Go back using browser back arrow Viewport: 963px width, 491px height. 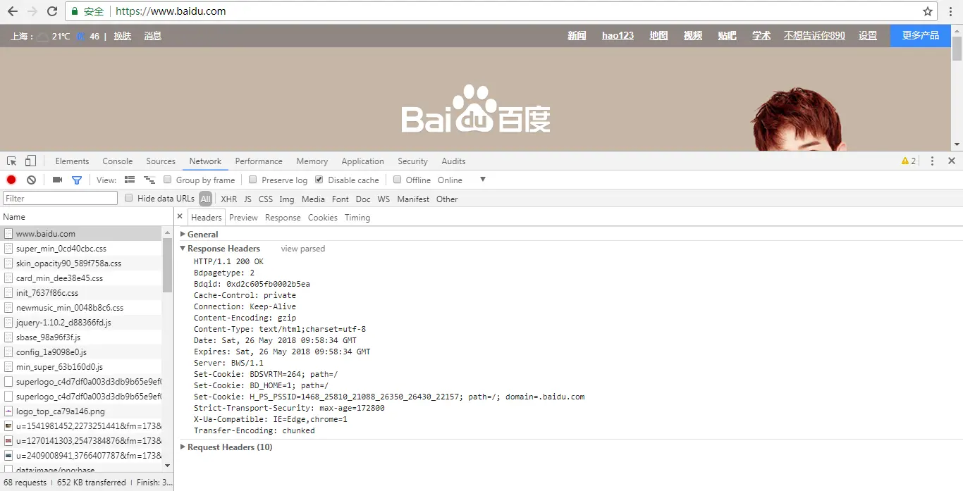tap(13, 11)
